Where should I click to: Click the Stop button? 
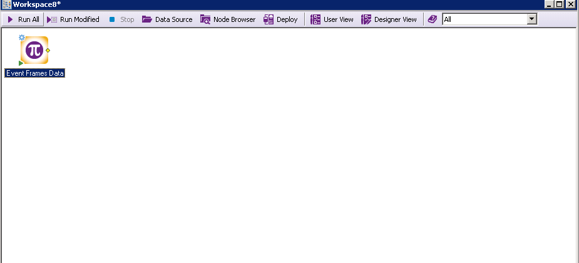tap(121, 19)
